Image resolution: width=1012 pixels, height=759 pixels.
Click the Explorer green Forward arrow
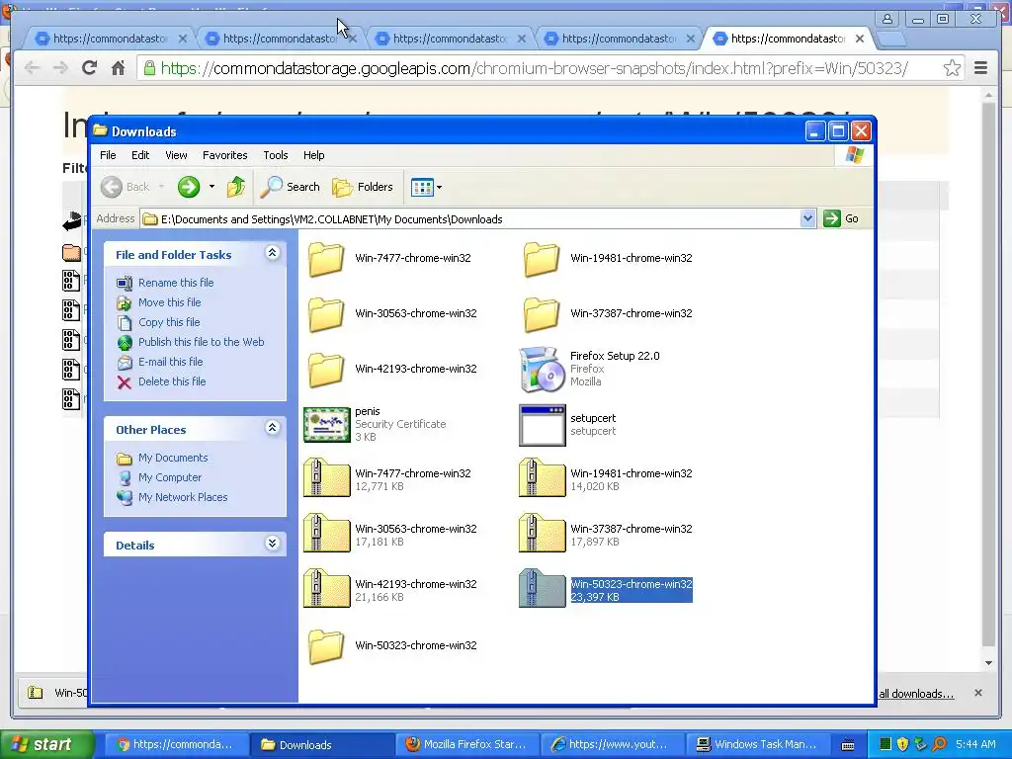coord(189,187)
